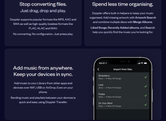
Task: Click the Spend less time organising heading
Action: pyautogui.click(x=123, y=4)
